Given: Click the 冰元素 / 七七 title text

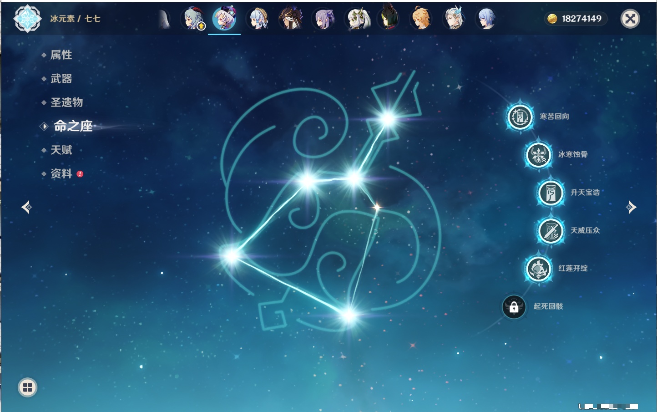Looking at the screenshot, I should tap(75, 19).
